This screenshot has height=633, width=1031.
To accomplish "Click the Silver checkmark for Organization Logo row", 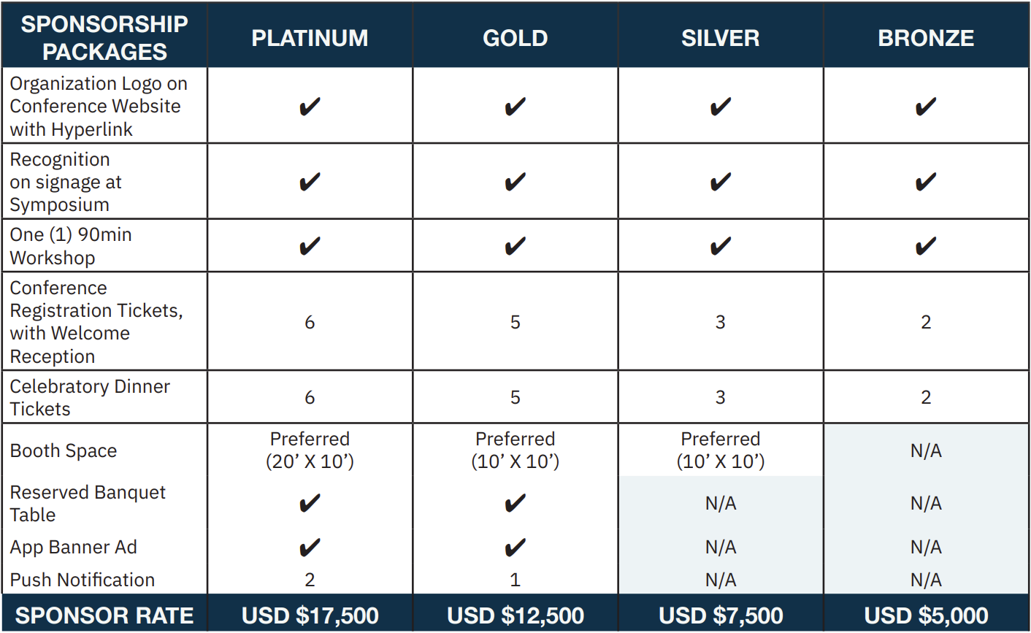I will coord(721,107).
